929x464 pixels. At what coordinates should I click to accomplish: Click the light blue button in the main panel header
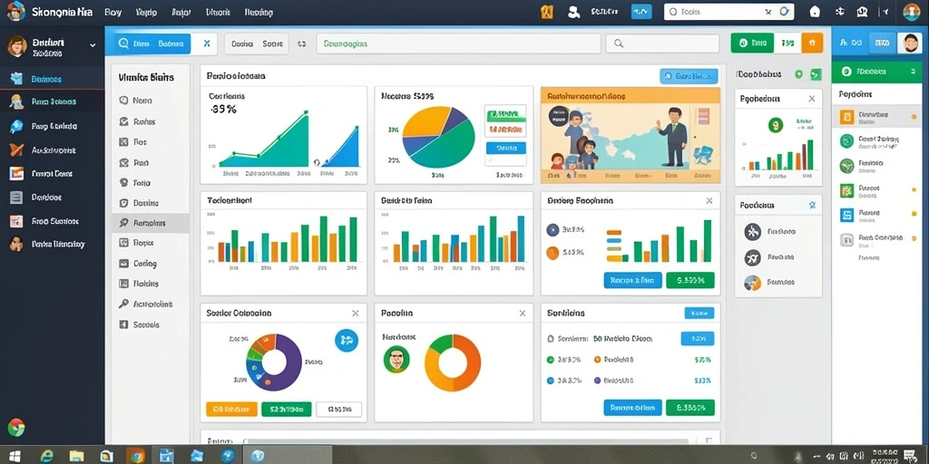click(689, 76)
